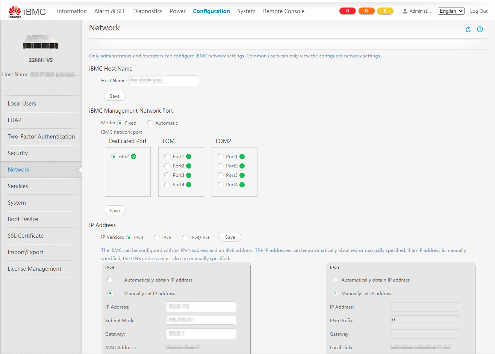Viewport: 495px width, 354px height.
Task: Select Automatic mode radio button
Action: coord(150,123)
